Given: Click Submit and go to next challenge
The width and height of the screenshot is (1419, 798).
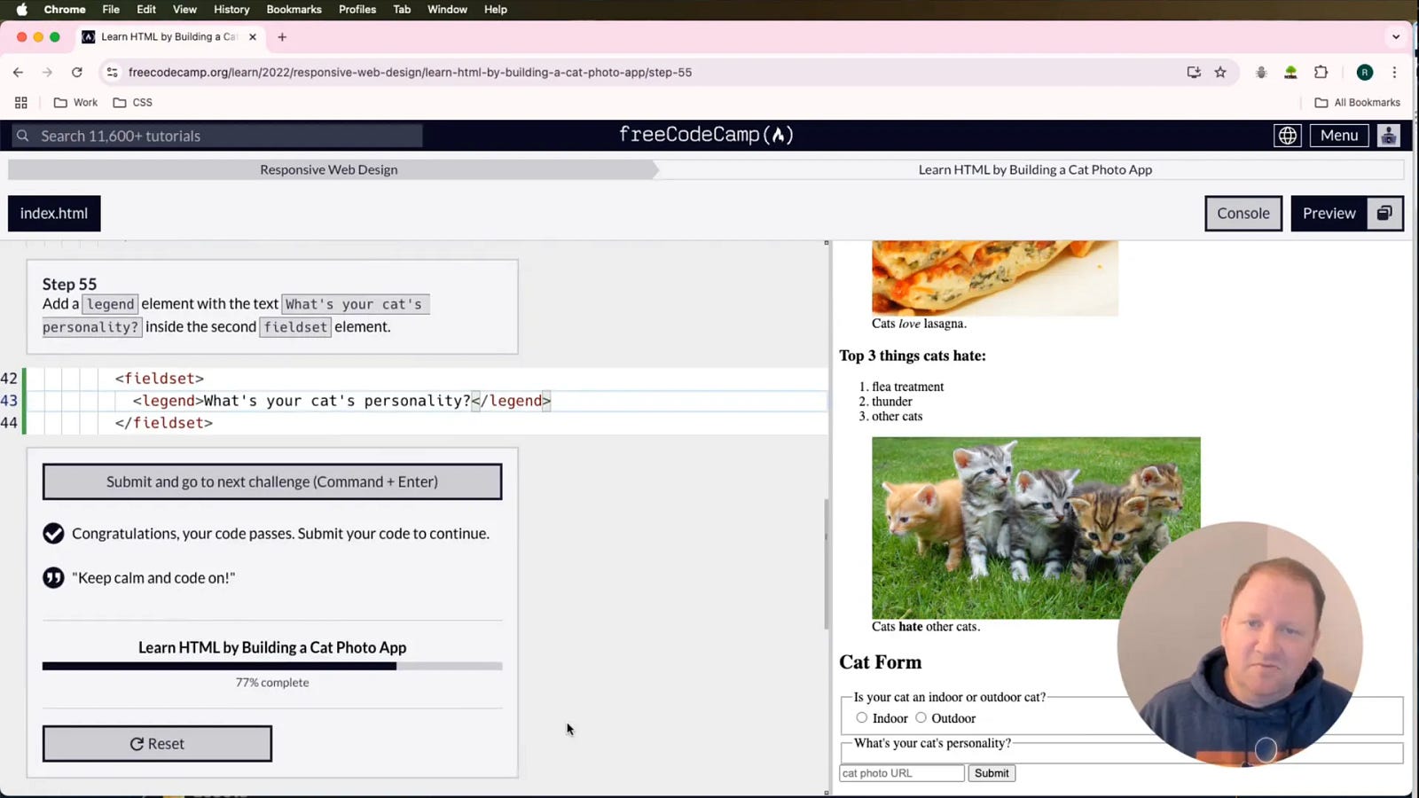Looking at the screenshot, I should click(x=272, y=481).
